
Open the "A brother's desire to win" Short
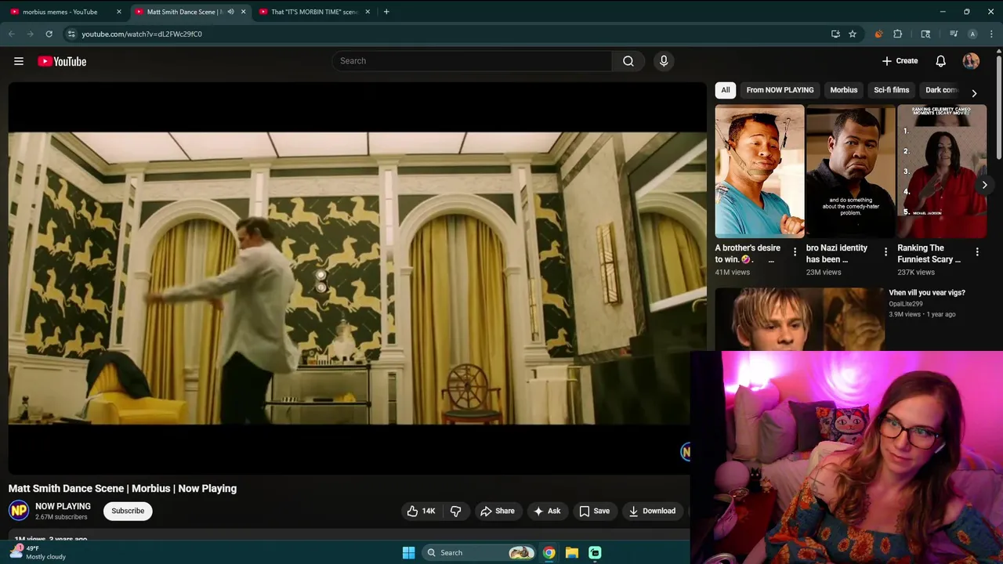(x=759, y=171)
